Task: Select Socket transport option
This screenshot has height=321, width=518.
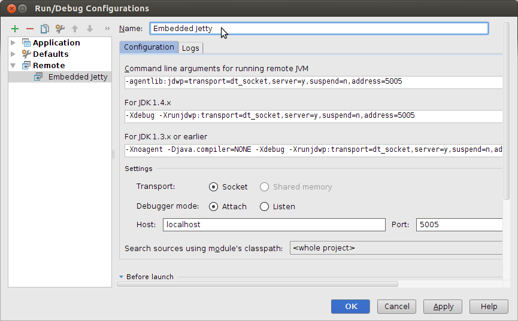Action: (213, 187)
